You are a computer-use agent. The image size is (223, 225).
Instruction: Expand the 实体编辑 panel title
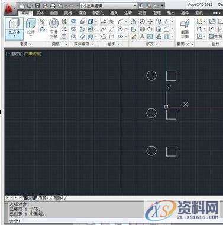pyautogui.click(x=83, y=44)
